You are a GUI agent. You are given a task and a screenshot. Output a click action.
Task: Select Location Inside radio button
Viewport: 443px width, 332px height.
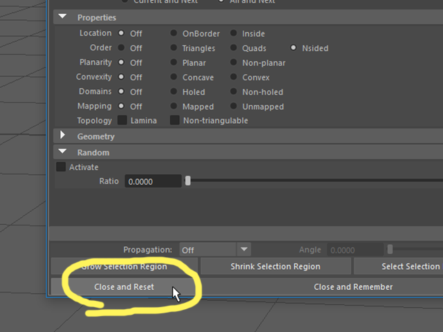233,33
